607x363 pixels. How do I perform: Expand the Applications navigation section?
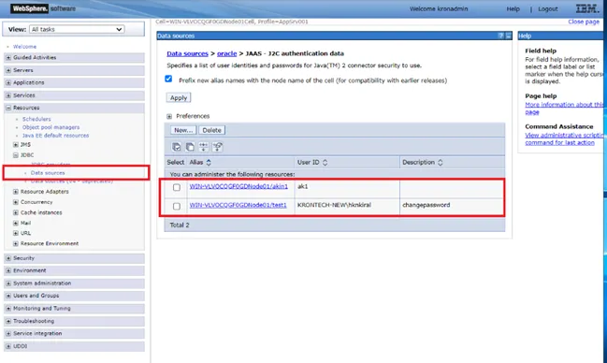[8, 83]
